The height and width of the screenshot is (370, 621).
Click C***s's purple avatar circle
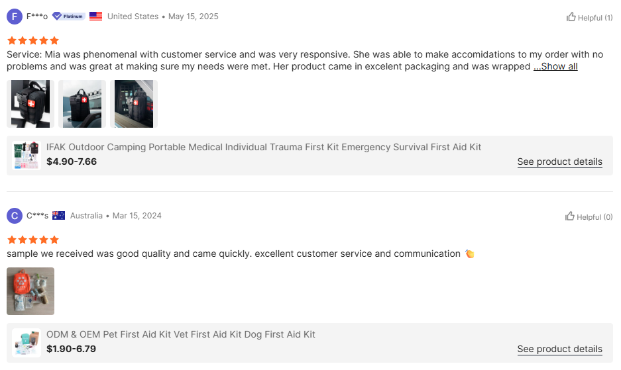pos(15,216)
